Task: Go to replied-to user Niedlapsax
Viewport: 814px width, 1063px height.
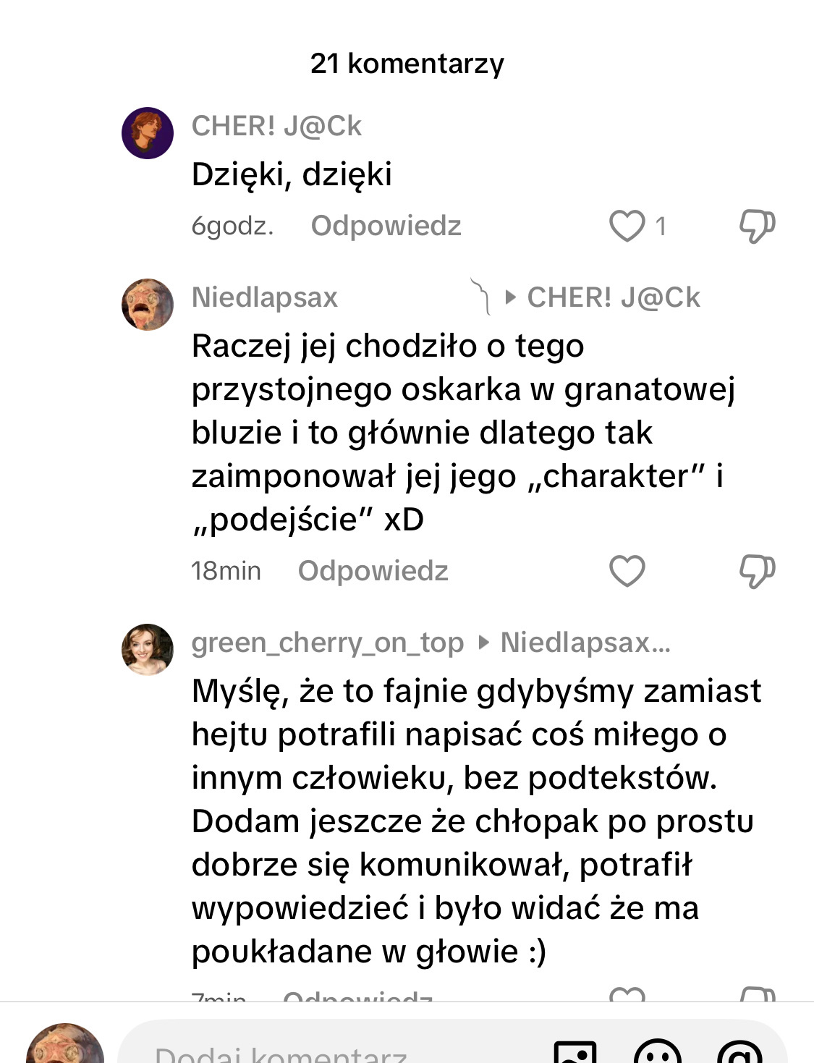Action: 585,643
